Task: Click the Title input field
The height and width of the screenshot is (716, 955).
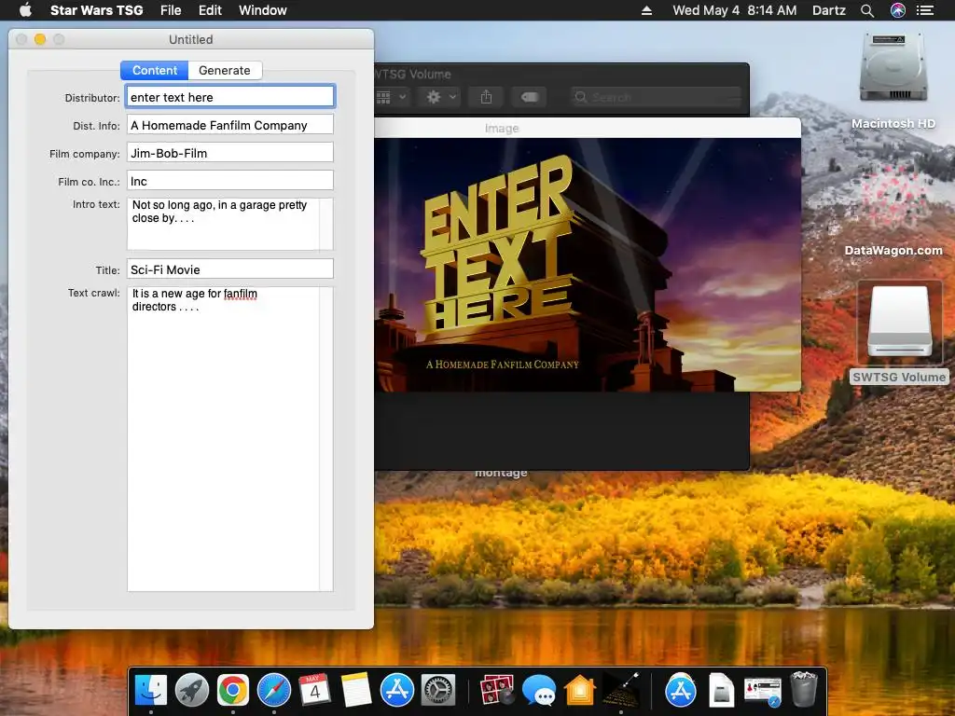Action: pos(230,269)
